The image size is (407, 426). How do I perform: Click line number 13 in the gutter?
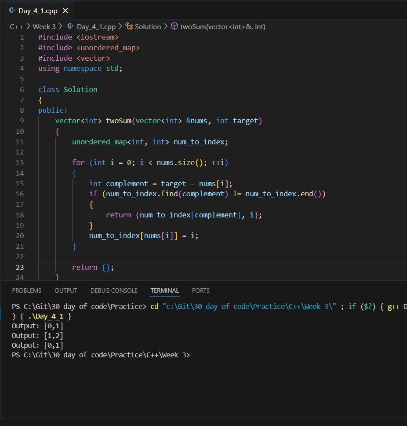click(x=20, y=163)
